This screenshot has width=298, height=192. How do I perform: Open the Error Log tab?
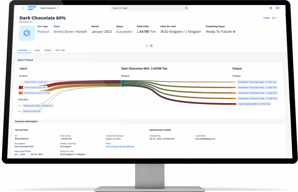click(60, 50)
